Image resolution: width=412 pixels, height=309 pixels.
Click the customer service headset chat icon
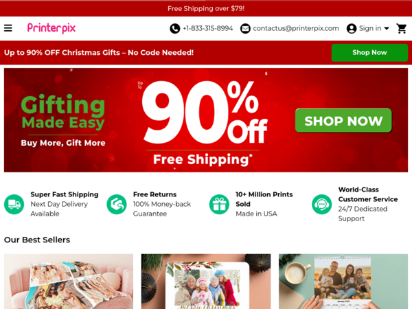pyautogui.click(x=322, y=204)
